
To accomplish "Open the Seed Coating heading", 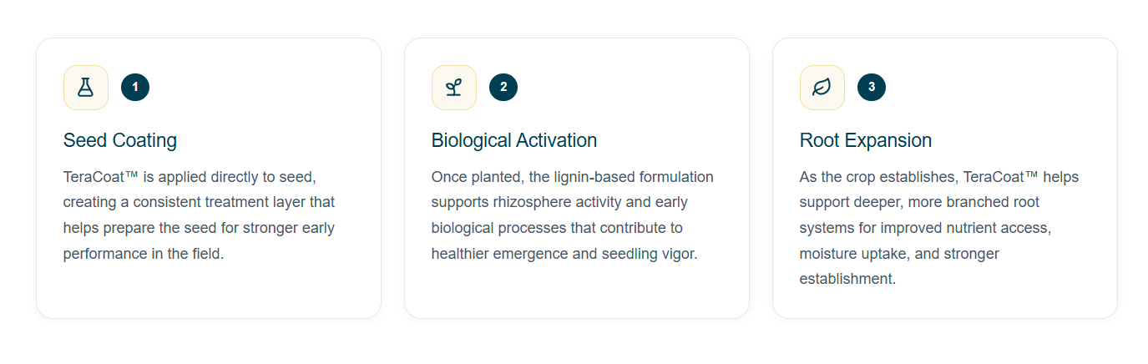I will [x=120, y=140].
